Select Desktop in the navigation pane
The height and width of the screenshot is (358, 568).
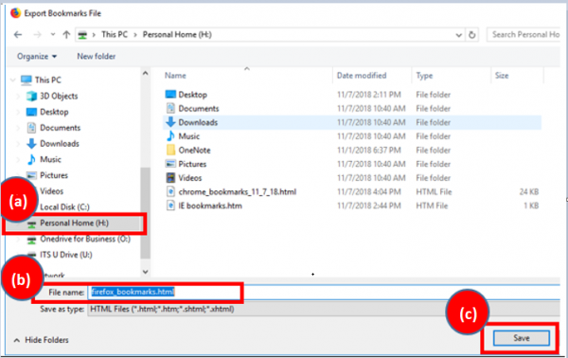tap(54, 112)
